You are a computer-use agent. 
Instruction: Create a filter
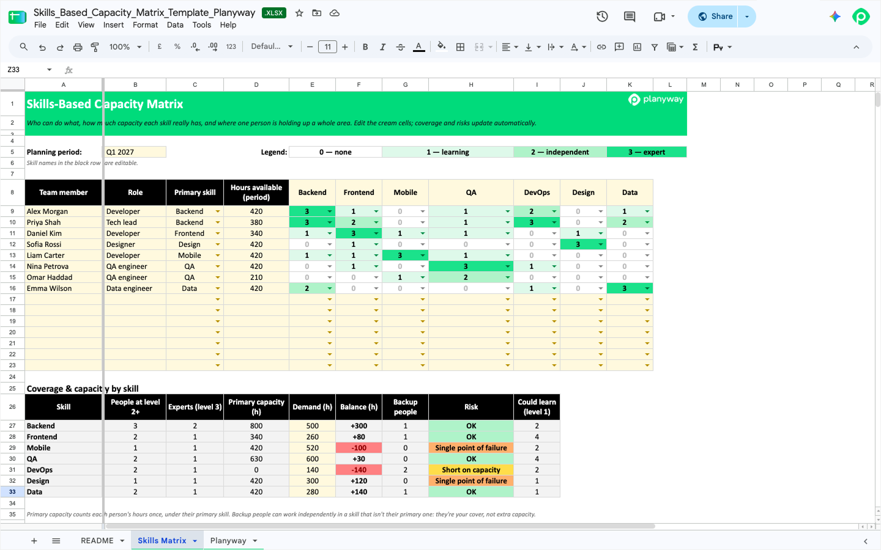tap(655, 47)
